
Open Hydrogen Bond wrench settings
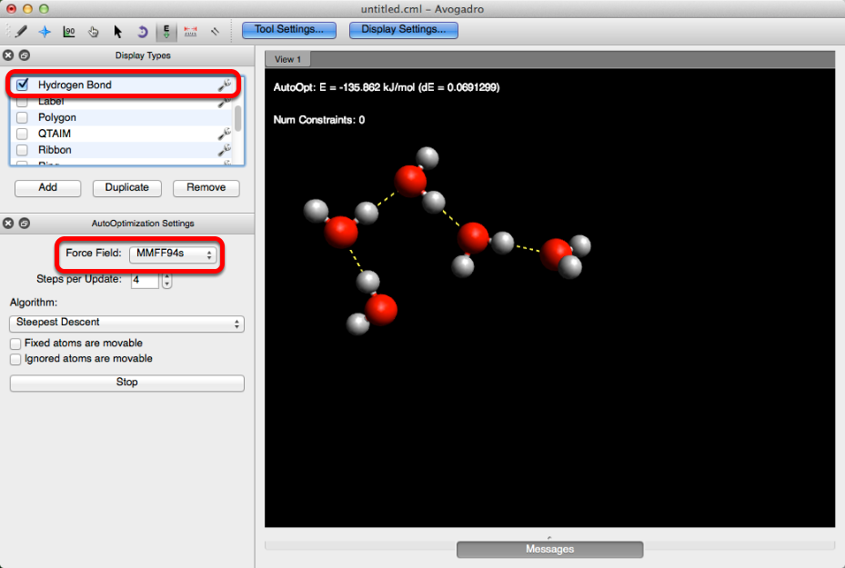pyautogui.click(x=224, y=85)
